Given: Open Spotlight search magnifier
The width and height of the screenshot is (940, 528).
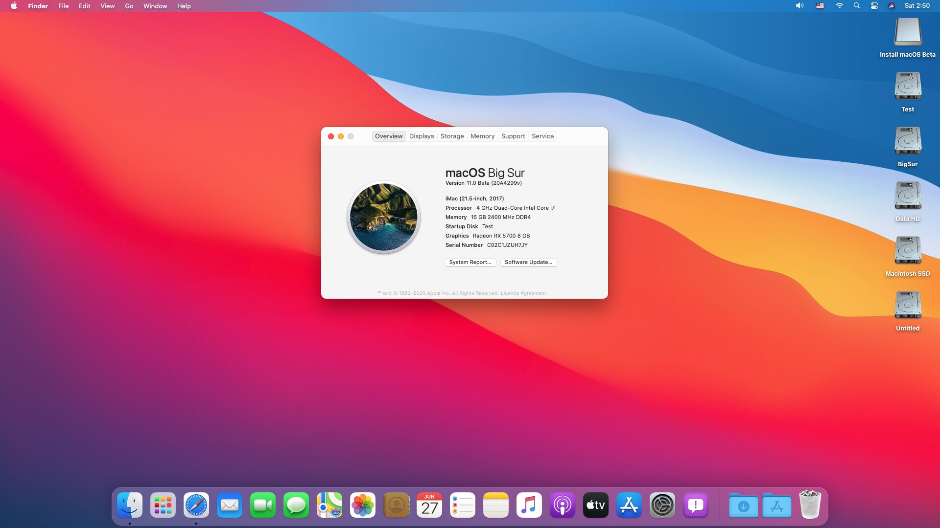Looking at the screenshot, I should point(856,6).
